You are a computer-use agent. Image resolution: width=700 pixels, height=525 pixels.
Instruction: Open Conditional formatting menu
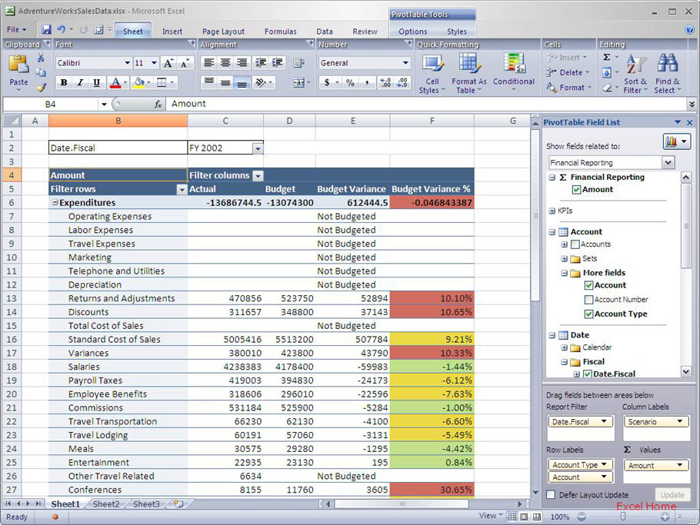pos(513,72)
